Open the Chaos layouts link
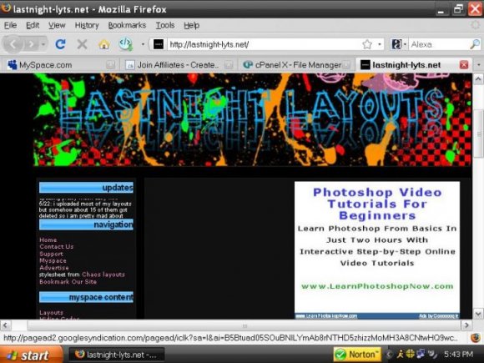 (x=103, y=275)
